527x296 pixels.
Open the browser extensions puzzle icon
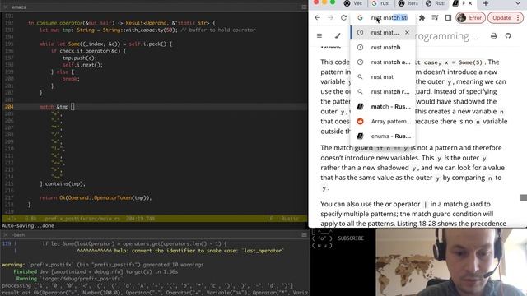click(x=422, y=18)
